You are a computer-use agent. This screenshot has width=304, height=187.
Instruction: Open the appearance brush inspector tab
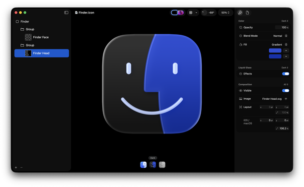[240, 12]
